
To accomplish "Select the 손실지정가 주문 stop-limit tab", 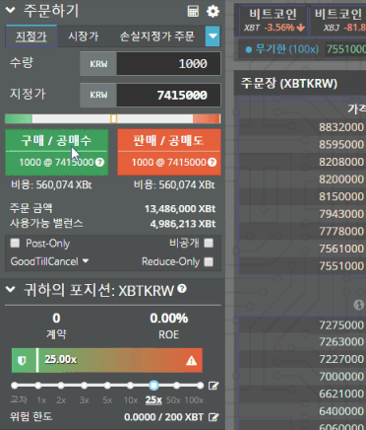I will point(156,36).
